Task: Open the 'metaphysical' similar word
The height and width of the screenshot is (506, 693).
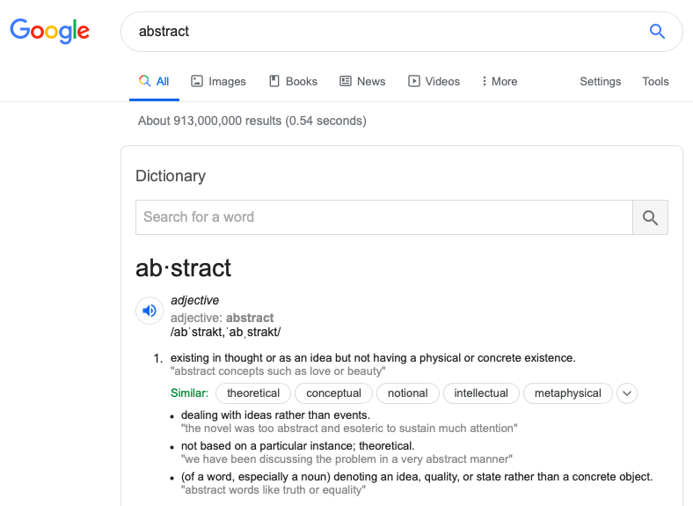Action: (568, 393)
